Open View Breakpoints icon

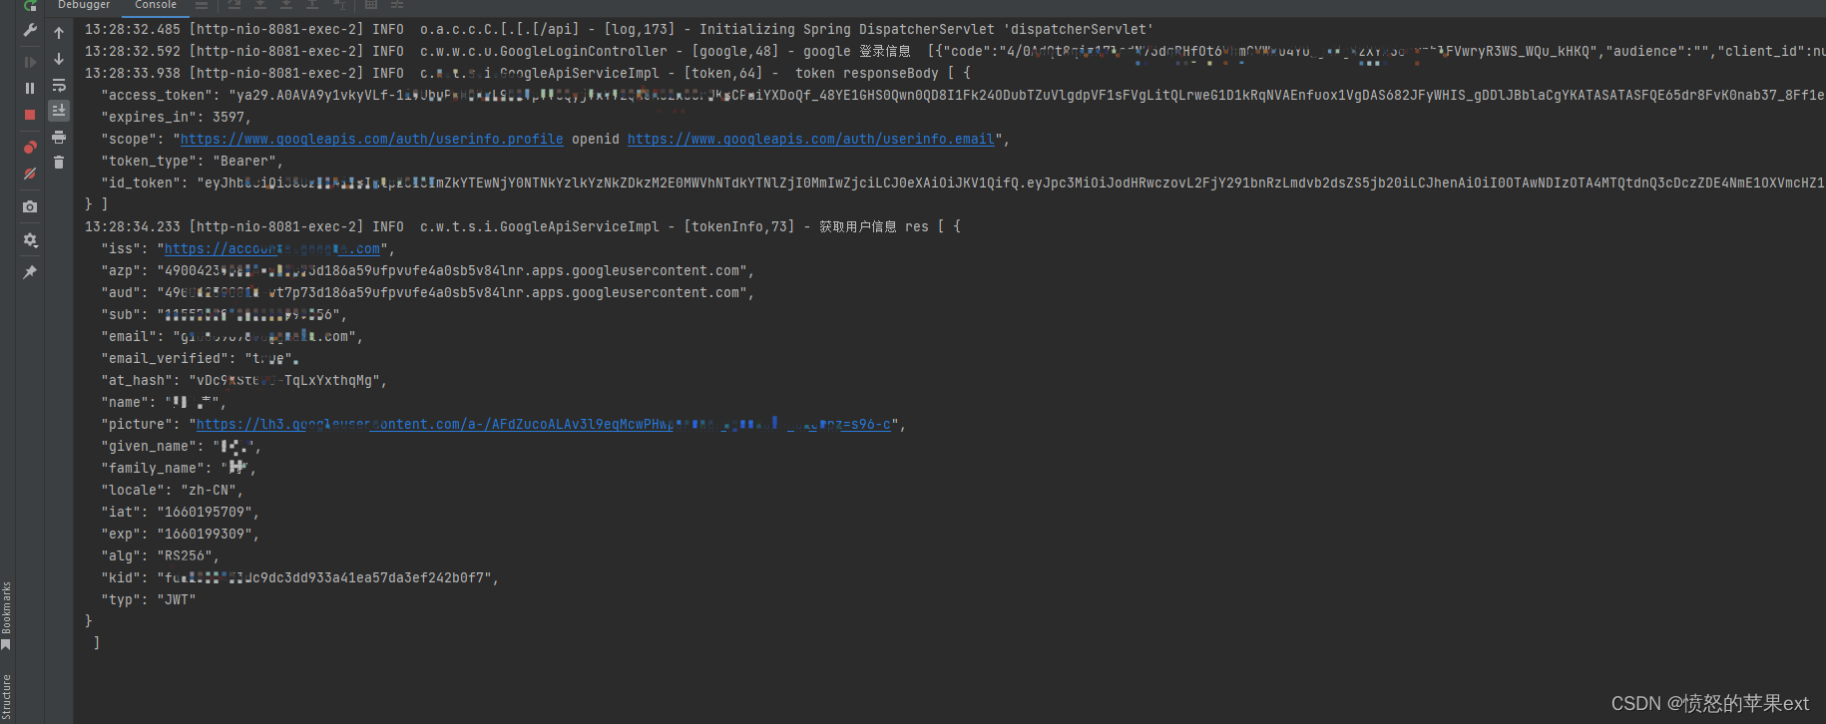(30, 147)
